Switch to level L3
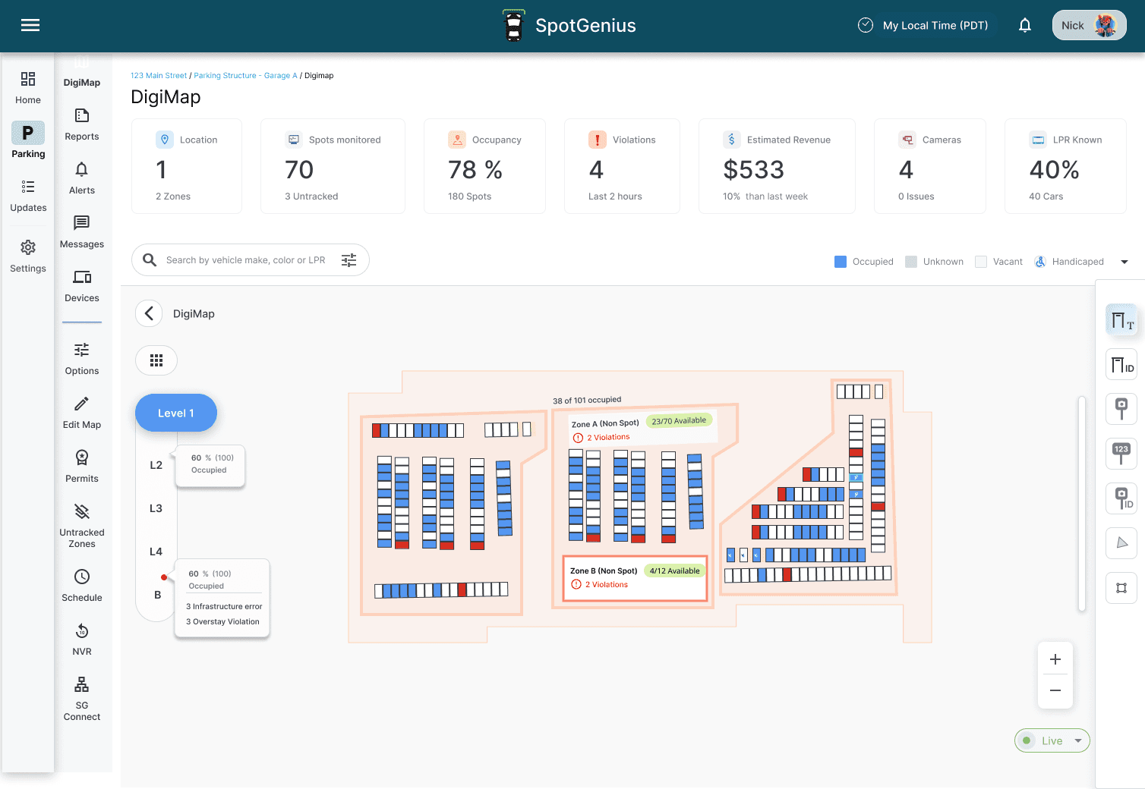 point(156,508)
